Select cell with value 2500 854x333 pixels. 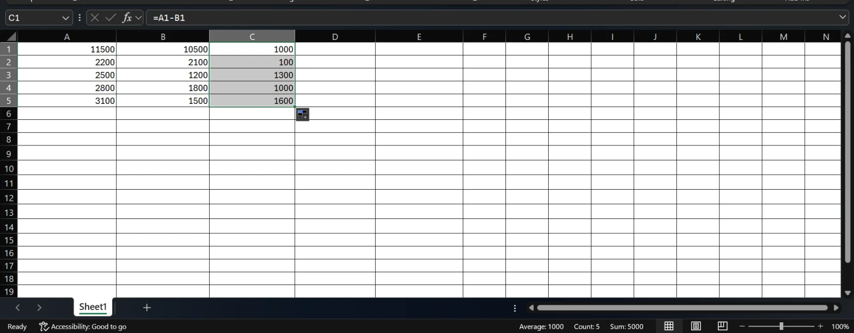(x=67, y=75)
